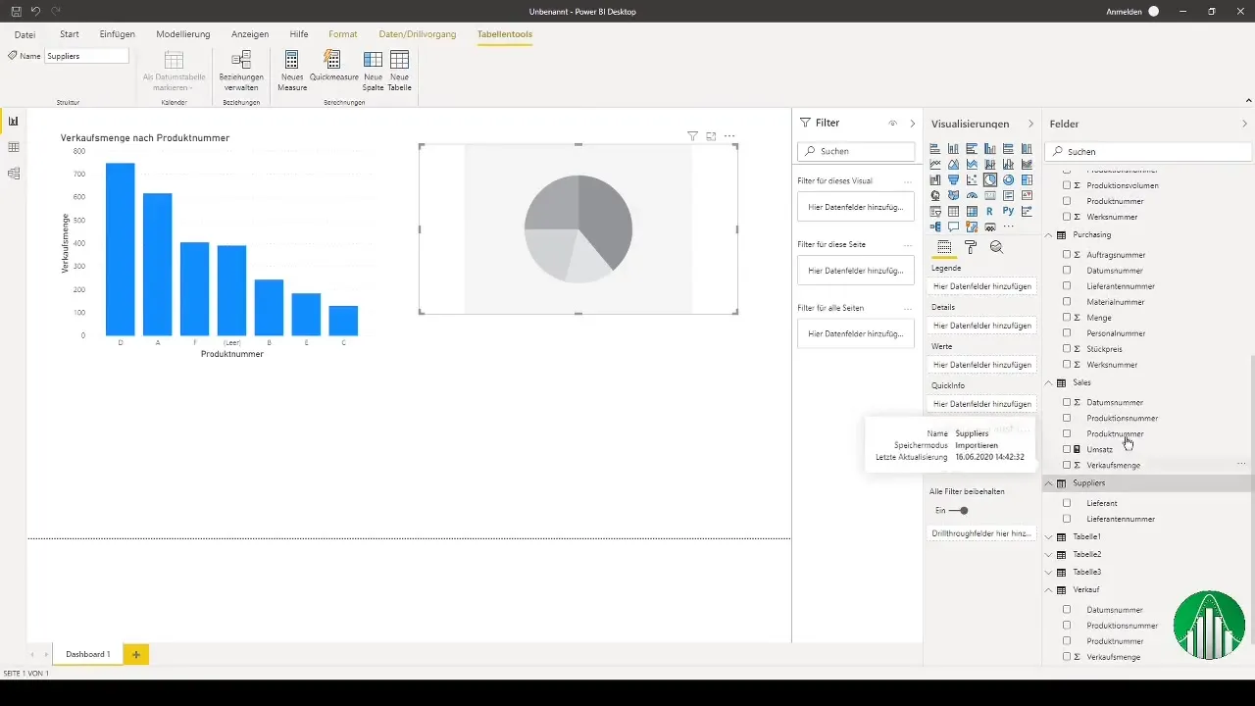
Task: Select the line chart visual icon
Action: 935,165
